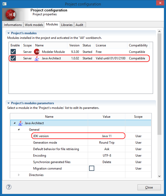Click the Java icon in modules list

[37, 58]
